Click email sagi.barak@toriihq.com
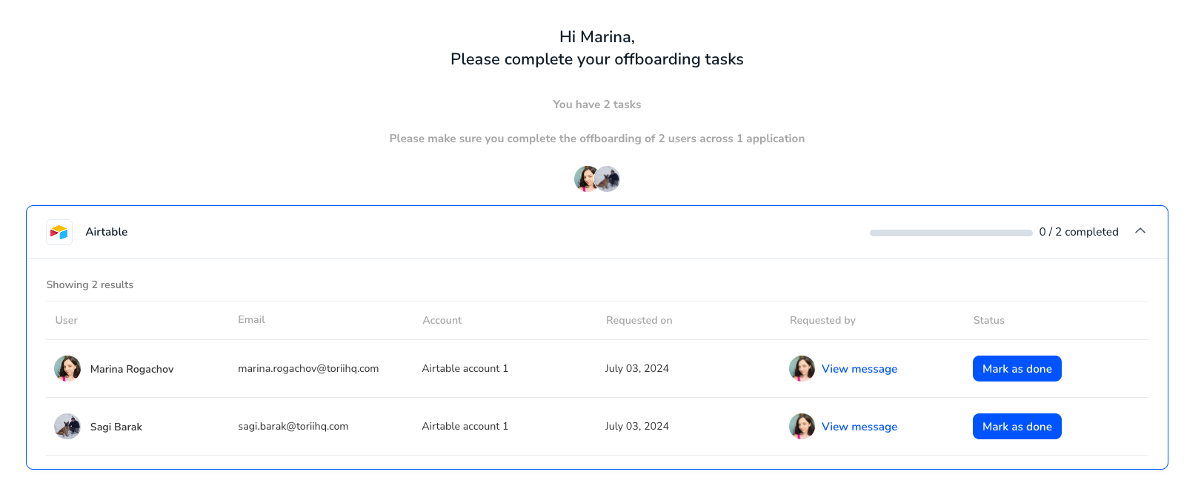 pos(293,426)
